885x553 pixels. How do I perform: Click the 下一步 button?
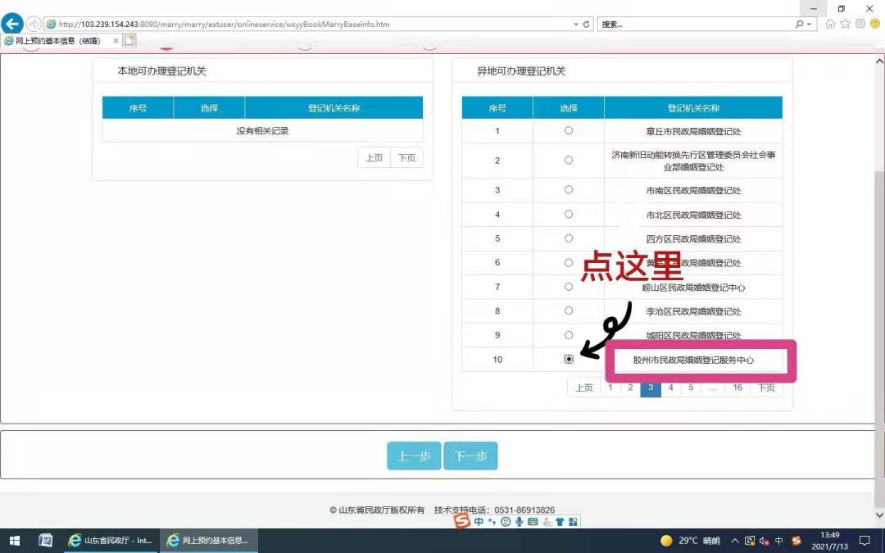(470, 456)
